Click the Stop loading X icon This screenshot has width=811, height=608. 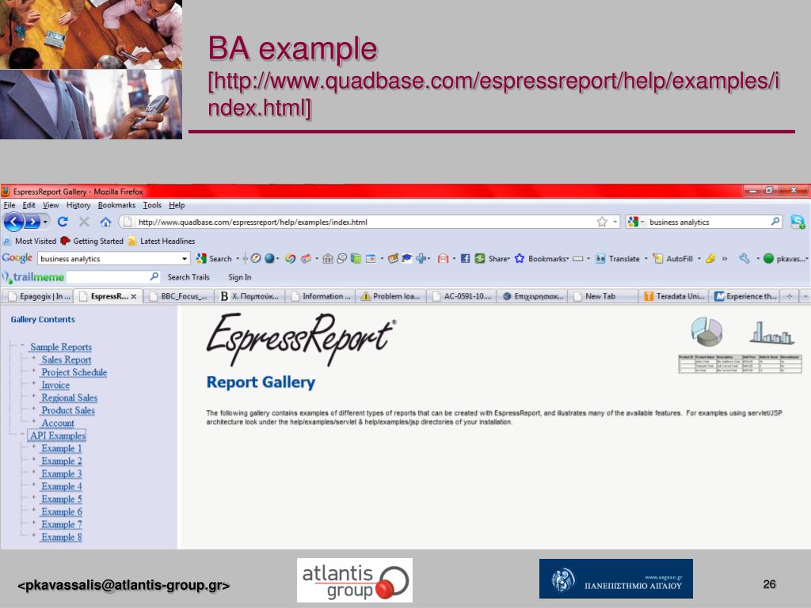(x=84, y=222)
